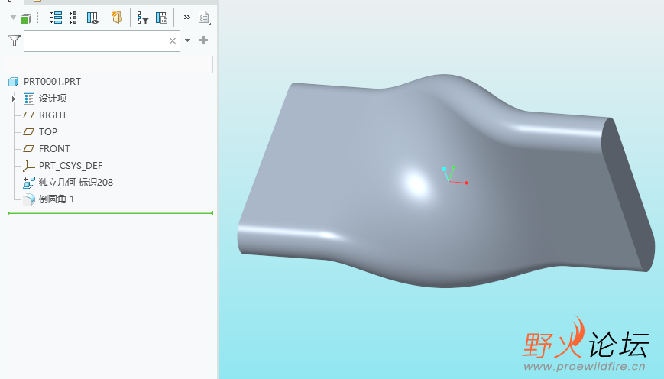Viewport: 664px width, 379px height.
Task: Open the document options icon at the toolbar end
Action: 205,18
